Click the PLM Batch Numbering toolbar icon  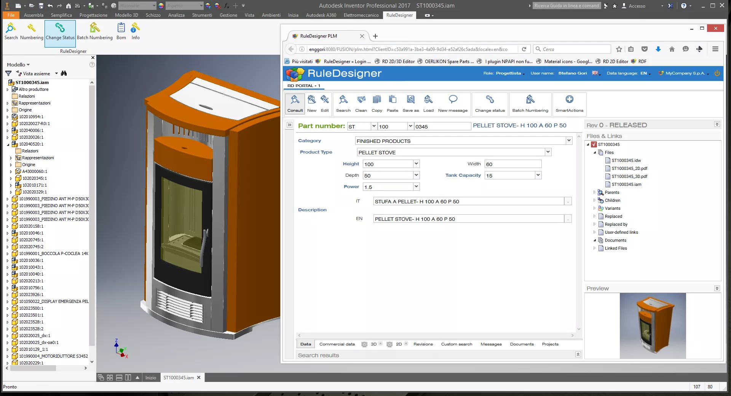[x=530, y=103]
